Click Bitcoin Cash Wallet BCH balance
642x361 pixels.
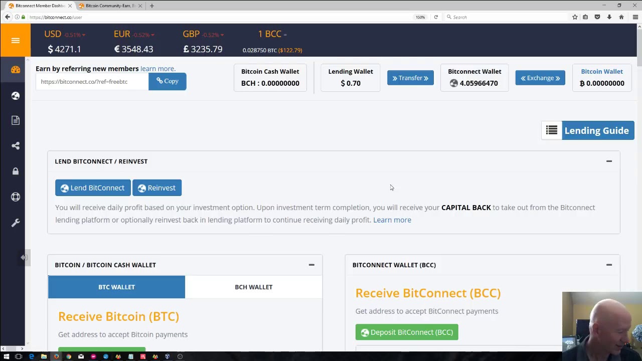pyautogui.click(x=270, y=83)
